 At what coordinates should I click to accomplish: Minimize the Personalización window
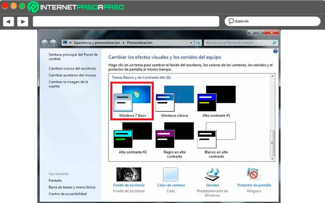(x=251, y=32)
